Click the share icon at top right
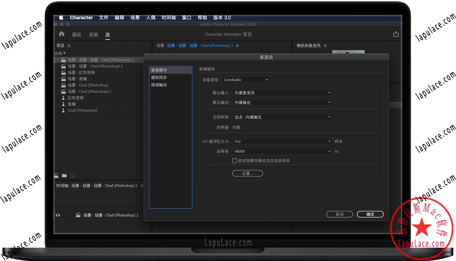Image resolution: width=456 pixels, height=261 pixels. 395,34
